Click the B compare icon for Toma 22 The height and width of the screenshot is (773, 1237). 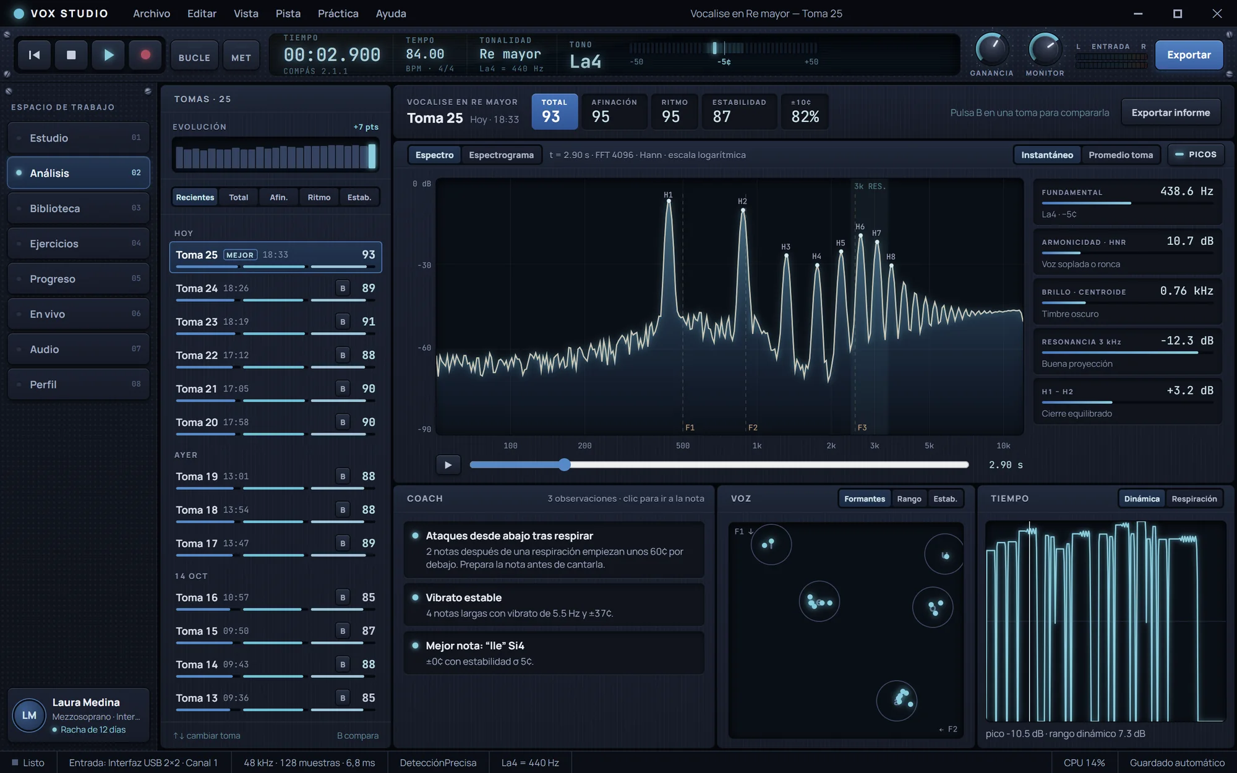pos(343,355)
